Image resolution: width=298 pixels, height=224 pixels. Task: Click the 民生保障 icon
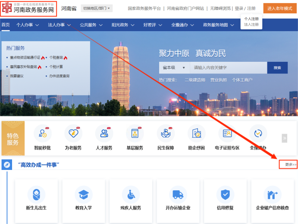click(x=166, y=134)
